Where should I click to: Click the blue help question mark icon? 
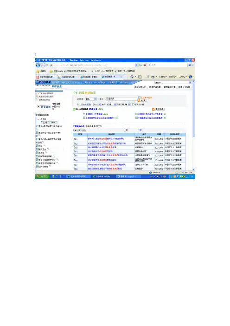coord(190,77)
